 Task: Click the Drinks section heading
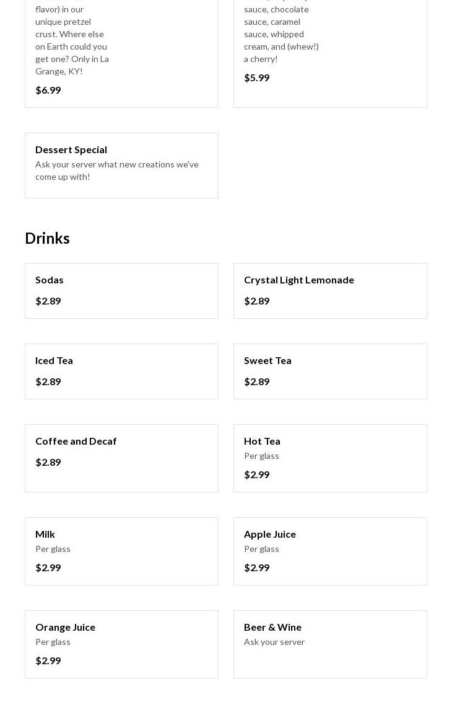pos(47,238)
